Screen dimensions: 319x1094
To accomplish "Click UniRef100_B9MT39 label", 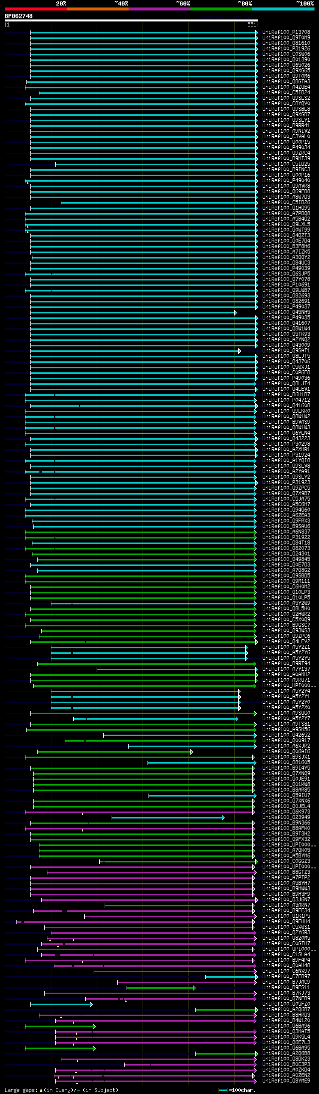I will [286, 158].
